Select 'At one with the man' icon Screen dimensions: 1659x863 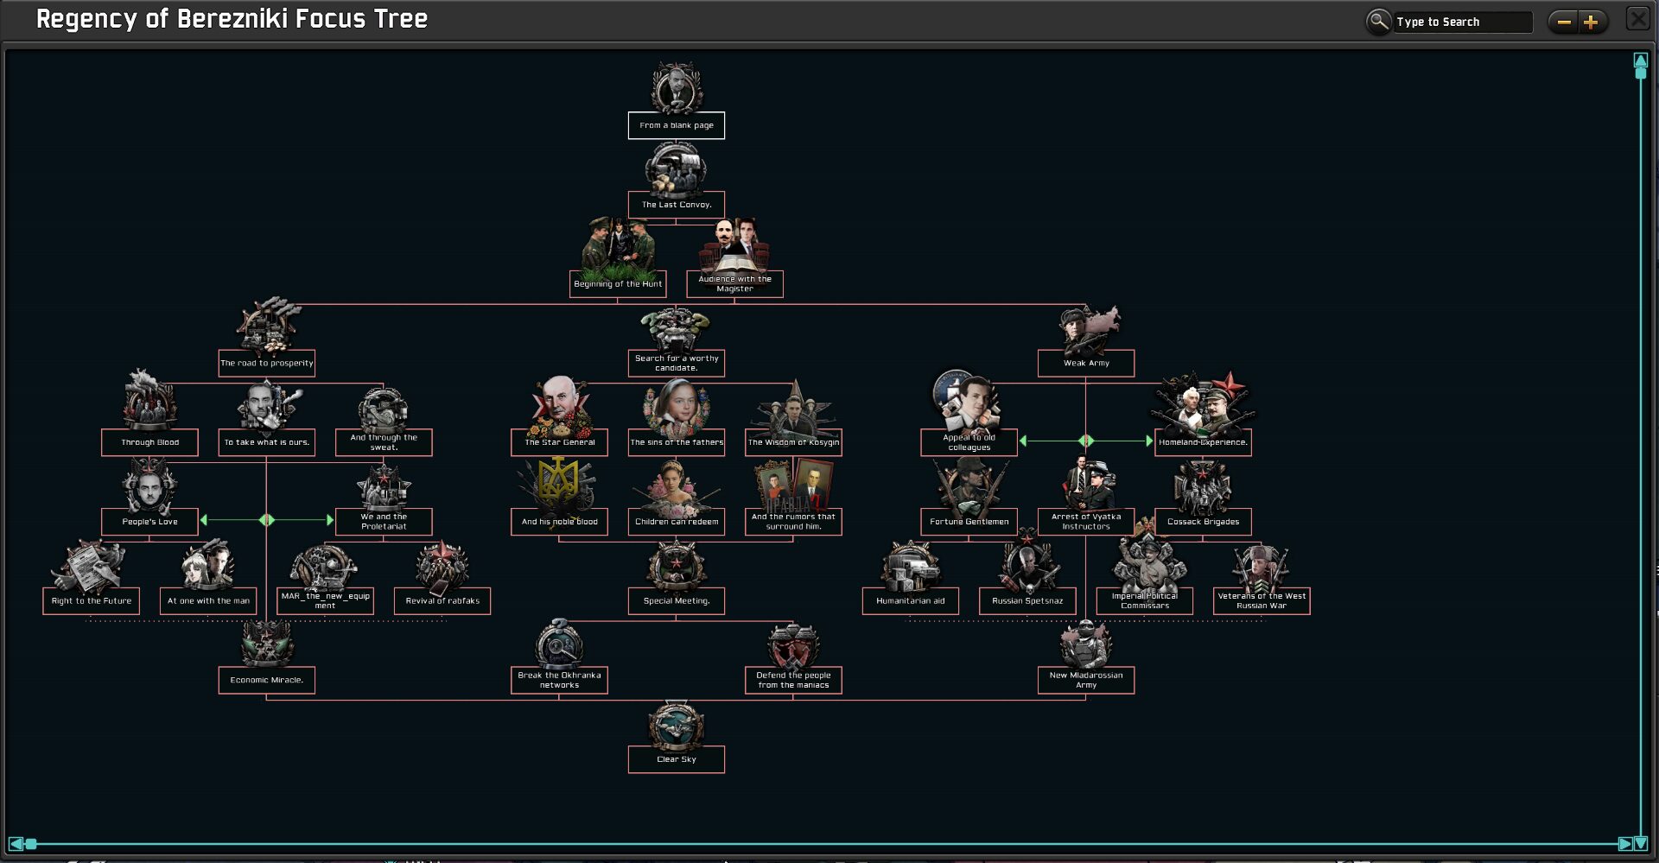(208, 564)
